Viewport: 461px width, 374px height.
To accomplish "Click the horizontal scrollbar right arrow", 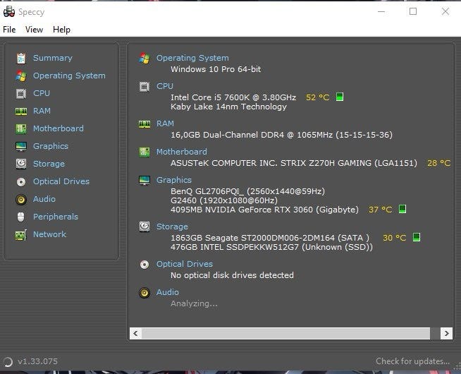I will point(446,333).
